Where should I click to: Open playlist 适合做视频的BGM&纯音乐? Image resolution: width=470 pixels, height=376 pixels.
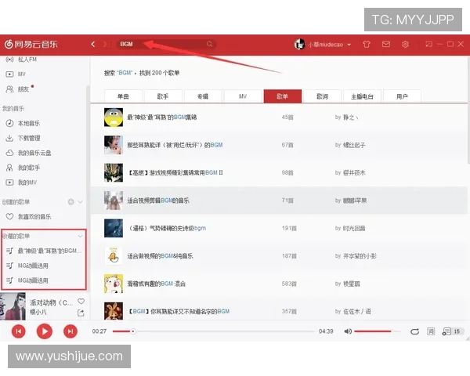[x=160, y=256]
